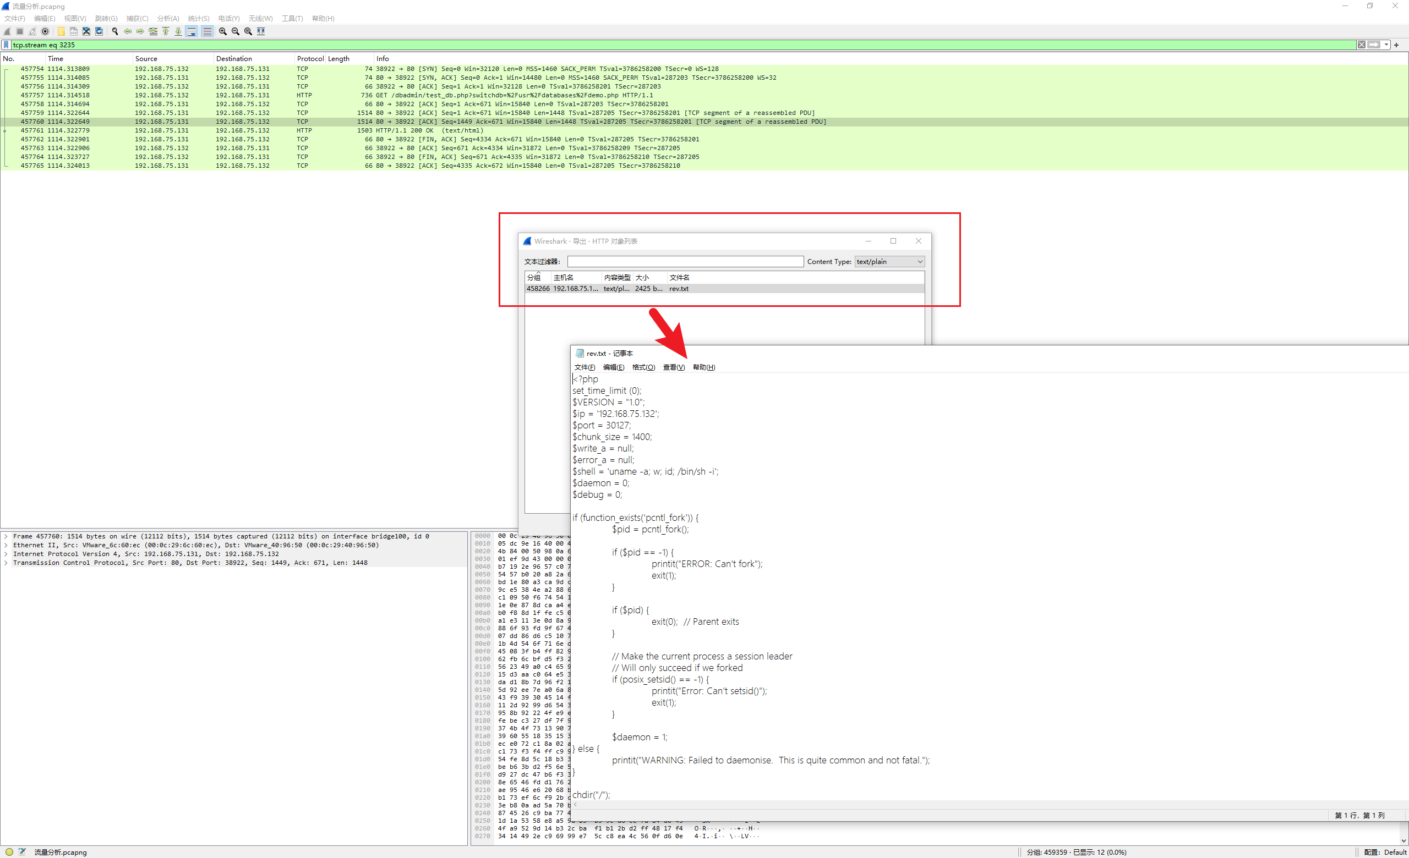Expand the Ethernet II tree node
This screenshot has width=1409, height=858.
coord(6,546)
